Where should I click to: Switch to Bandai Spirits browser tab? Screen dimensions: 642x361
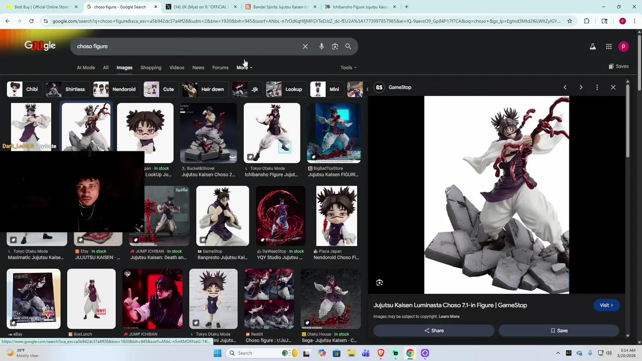(x=280, y=7)
